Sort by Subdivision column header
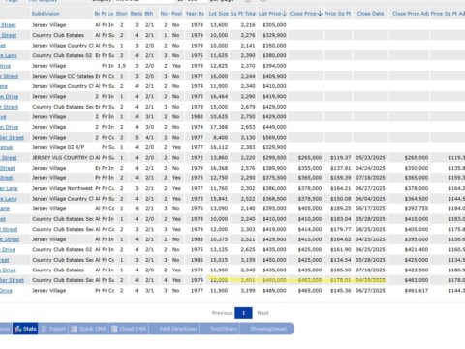 click(x=46, y=14)
